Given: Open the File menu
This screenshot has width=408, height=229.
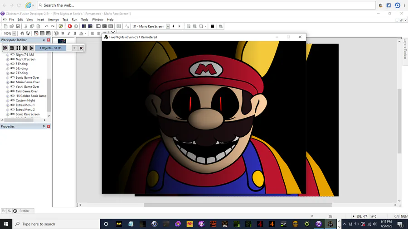Looking at the screenshot, I should 11,19.
